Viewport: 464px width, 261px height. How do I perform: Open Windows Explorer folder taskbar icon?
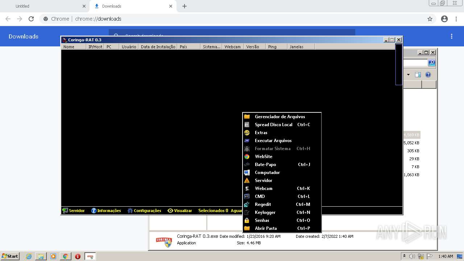41,256
